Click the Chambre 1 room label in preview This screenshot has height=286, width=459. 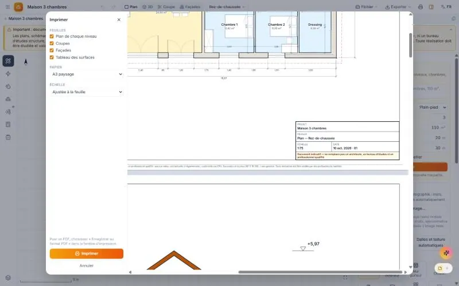click(229, 25)
